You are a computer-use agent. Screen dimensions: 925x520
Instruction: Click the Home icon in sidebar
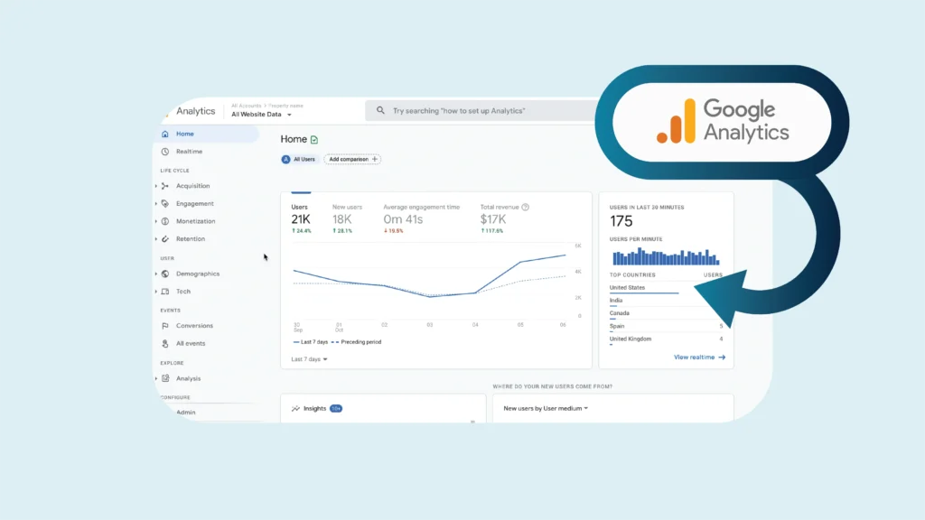click(x=164, y=134)
